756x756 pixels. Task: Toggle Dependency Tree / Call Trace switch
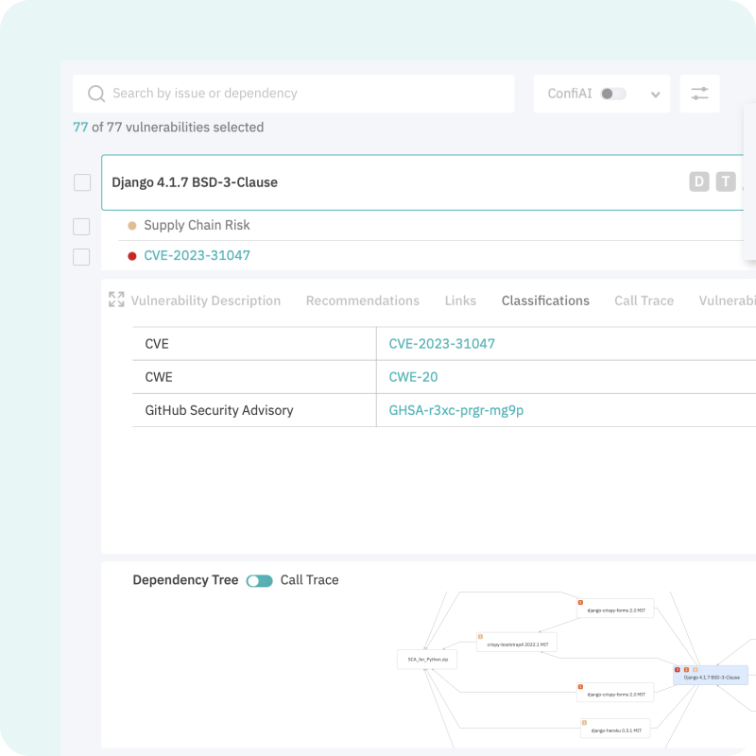(259, 581)
